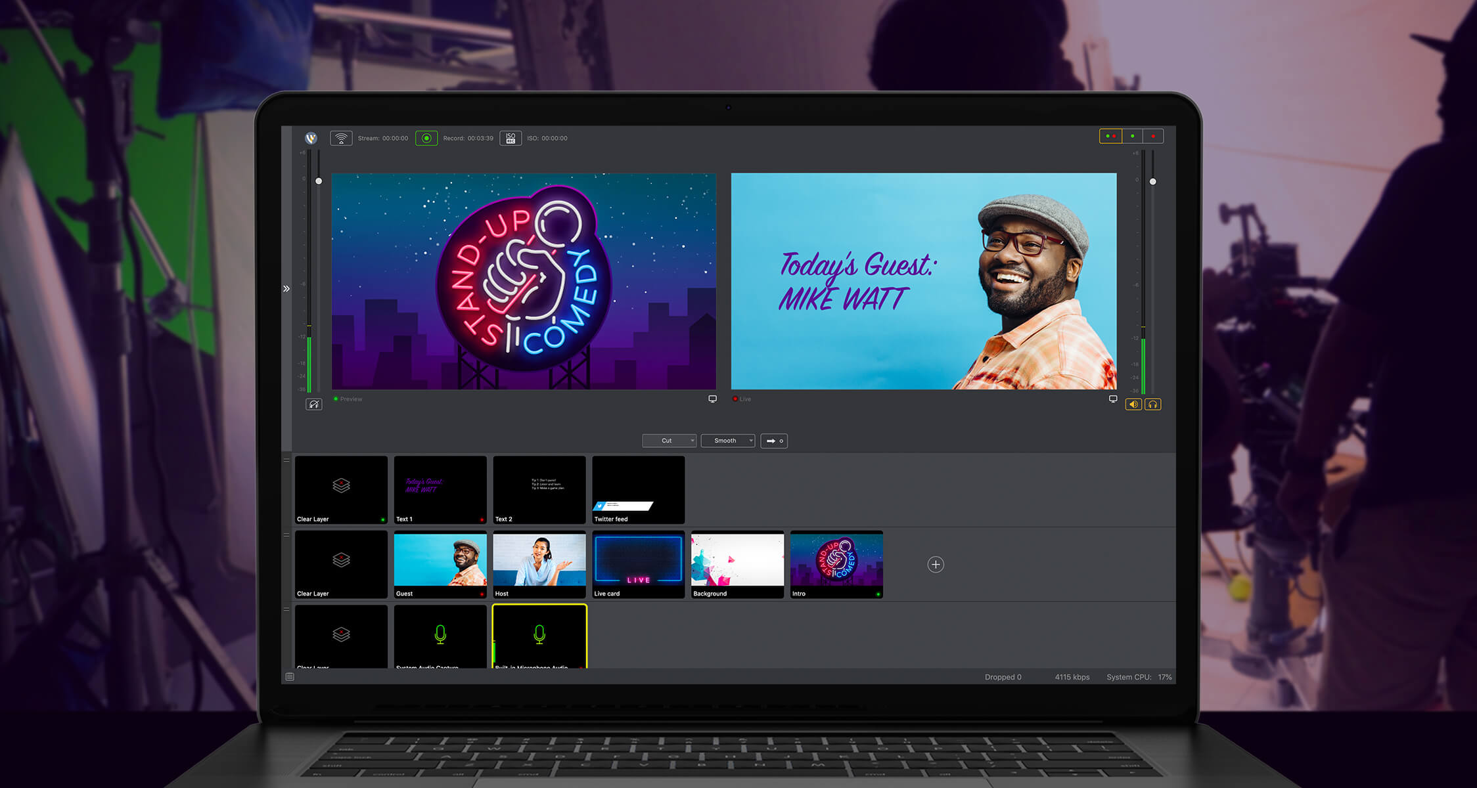Click the monitor icon under the Live window
Image resolution: width=1477 pixels, height=788 pixels.
[x=1112, y=399]
